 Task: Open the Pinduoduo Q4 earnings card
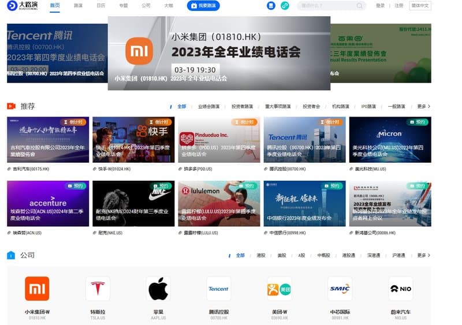point(219,140)
